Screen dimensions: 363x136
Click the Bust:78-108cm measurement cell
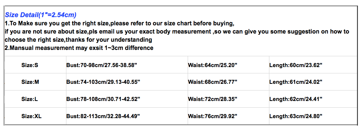point(127,99)
